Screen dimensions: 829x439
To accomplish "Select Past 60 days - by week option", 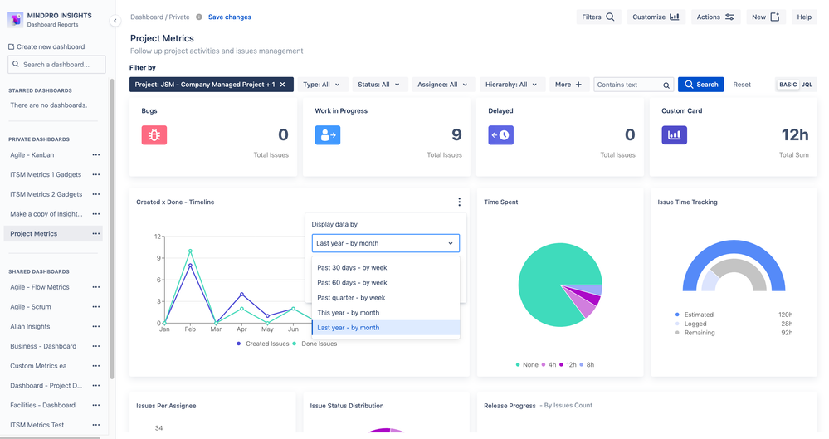I will tap(385, 282).
